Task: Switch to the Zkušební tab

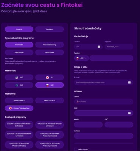Action: (49, 29)
